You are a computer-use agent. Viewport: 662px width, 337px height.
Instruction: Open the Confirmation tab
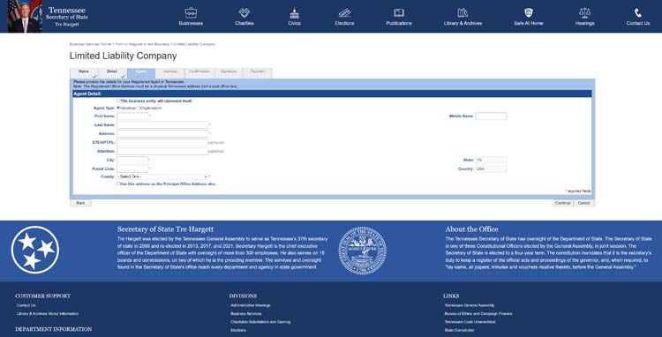click(x=199, y=73)
